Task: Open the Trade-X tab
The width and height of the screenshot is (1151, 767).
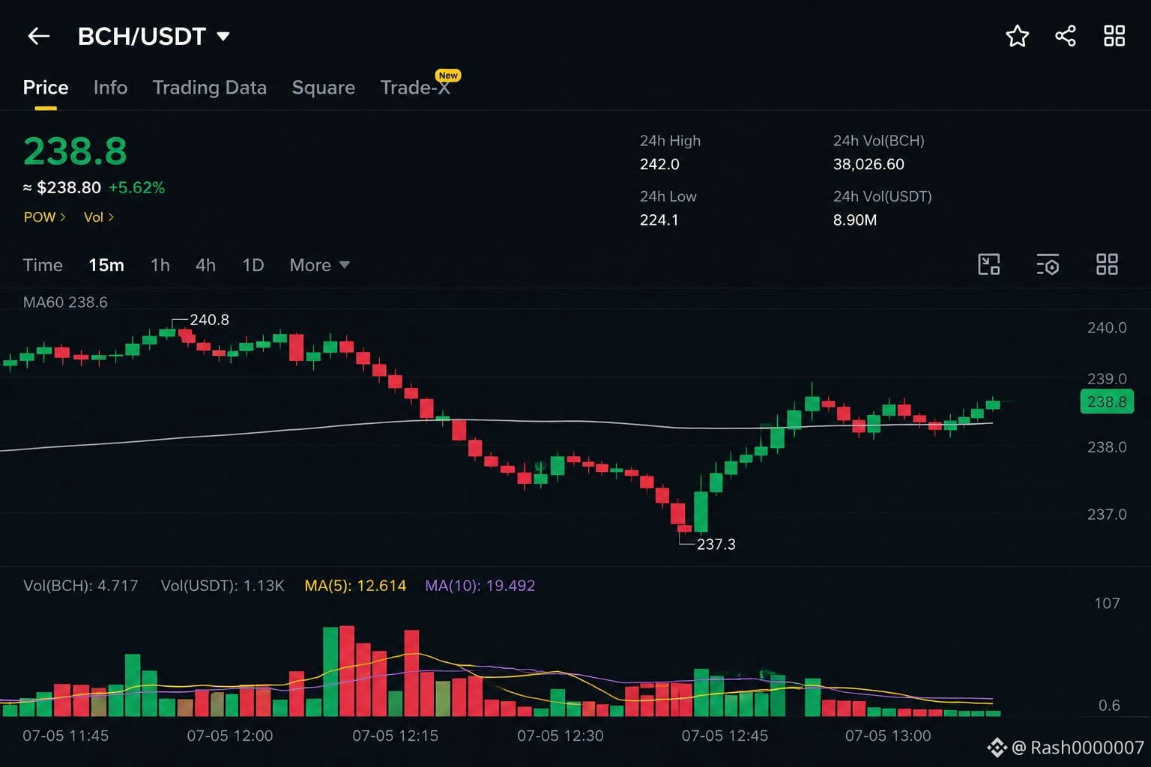Action: pyautogui.click(x=415, y=88)
